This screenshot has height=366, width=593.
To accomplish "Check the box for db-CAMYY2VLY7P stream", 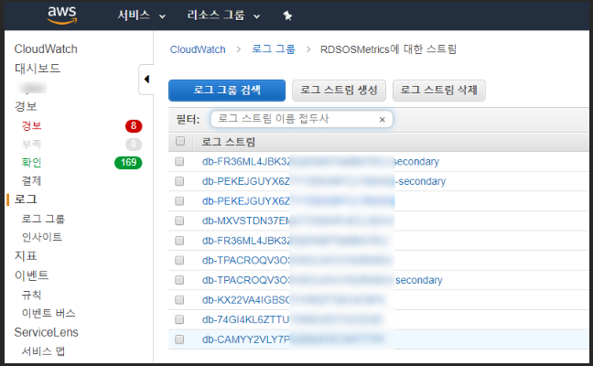I will (179, 339).
